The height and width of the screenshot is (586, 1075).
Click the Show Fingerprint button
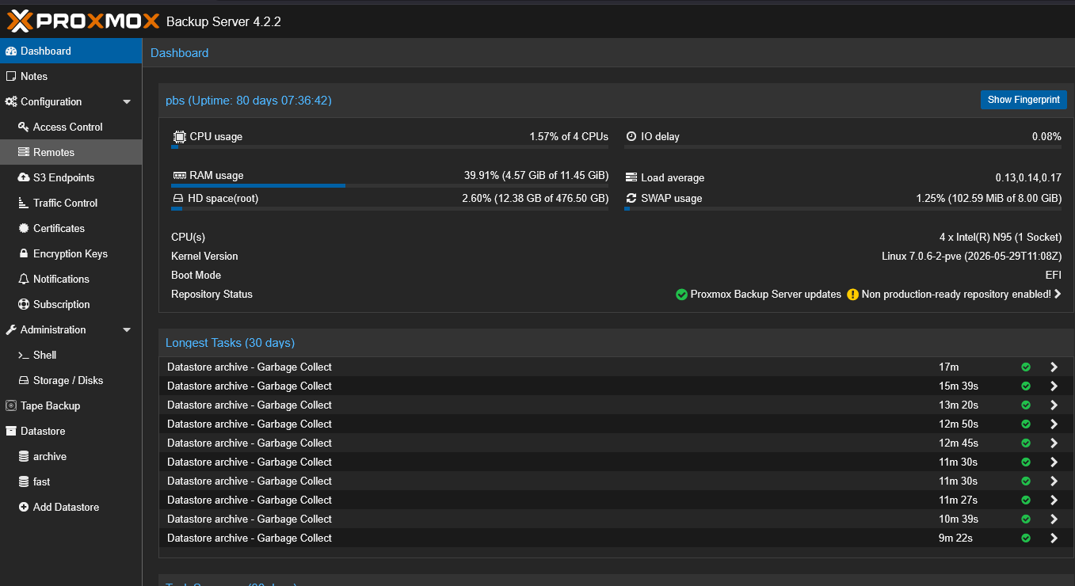click(x=1024, y=100)
